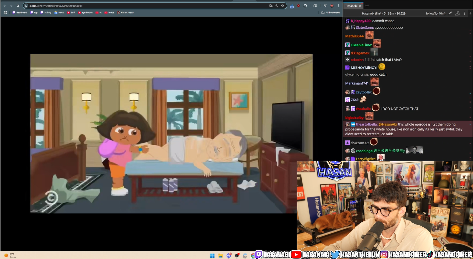Open site information icon in address bar
This screenshot has height=259, width=473.
[26, 6]
